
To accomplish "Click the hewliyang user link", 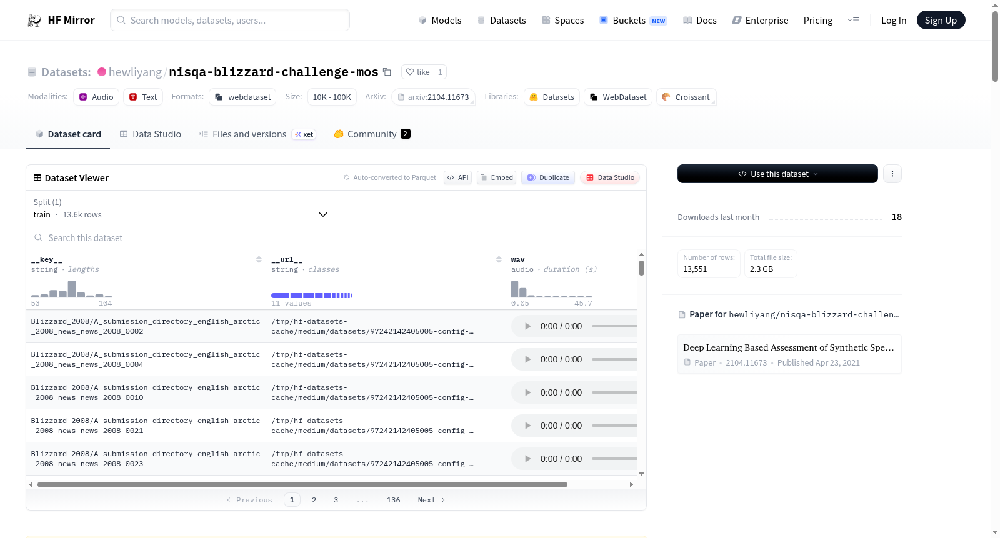I will (135, 72).
